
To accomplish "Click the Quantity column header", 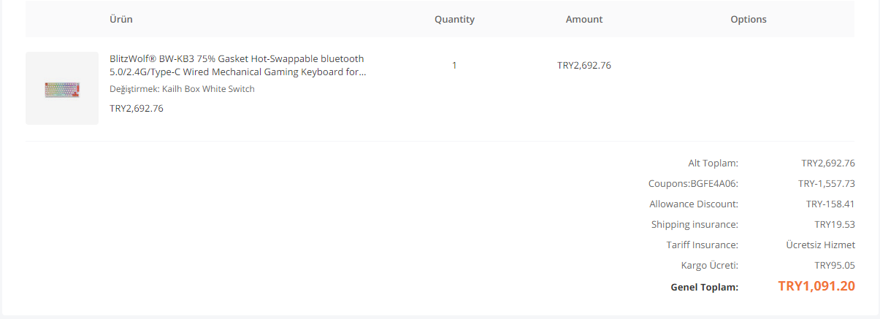I will click(454, 19).
